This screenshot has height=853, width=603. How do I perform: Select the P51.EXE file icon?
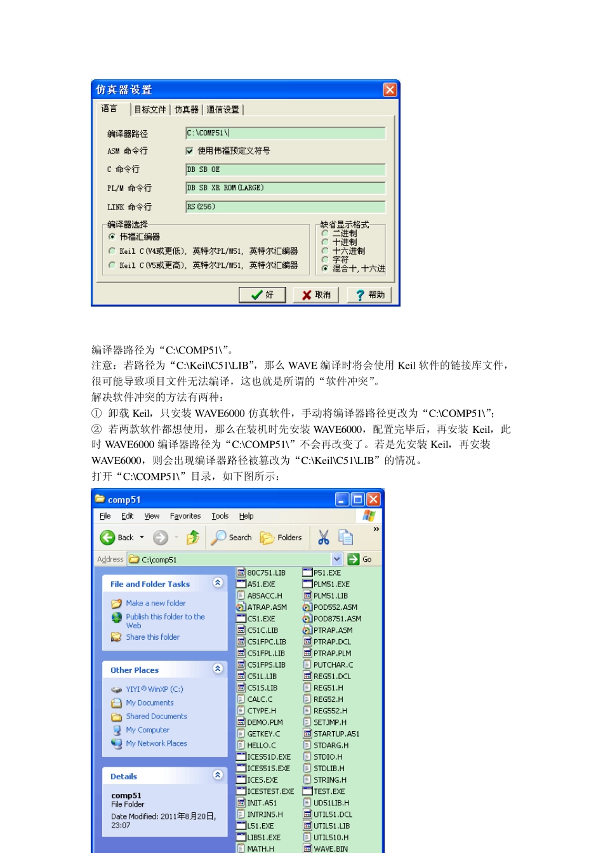(307, 572)
